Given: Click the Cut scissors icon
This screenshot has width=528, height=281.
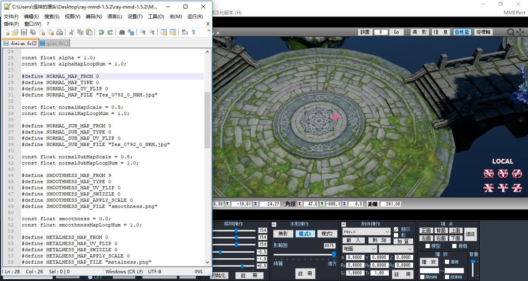Looking at the screenshot, I should pos(71,32).
